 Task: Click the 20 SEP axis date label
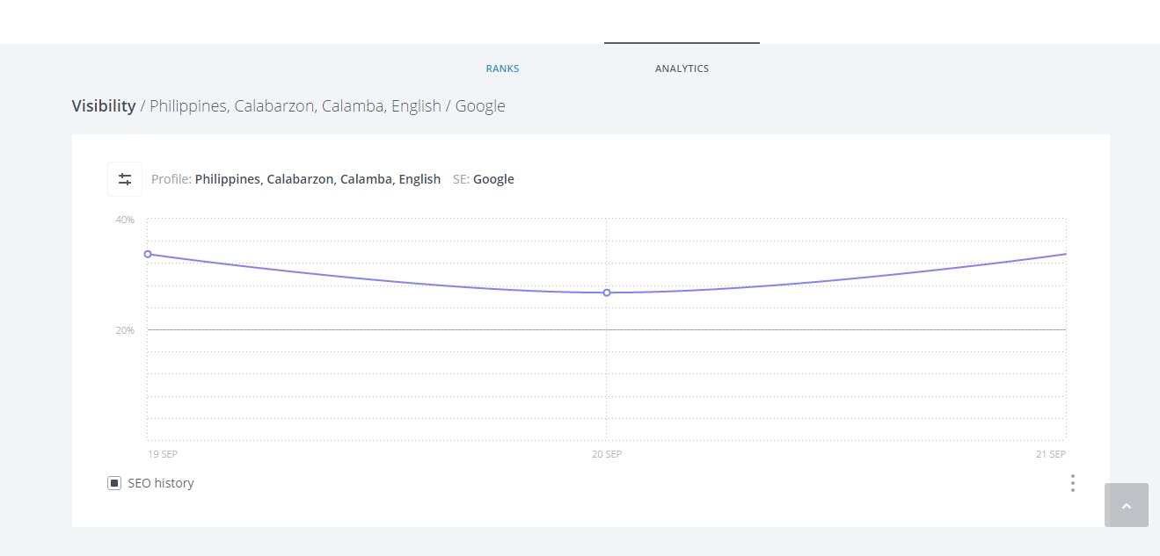pos(607,454)
